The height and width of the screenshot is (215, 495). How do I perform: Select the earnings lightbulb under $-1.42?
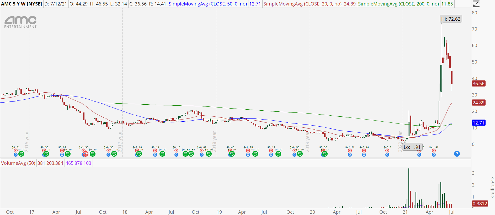pos(434,155)
